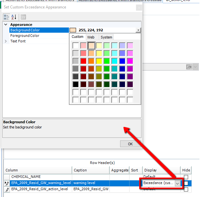Click the Categorized view icon
The width and height of the screenshot is (203, 197).
(x=6, y=17)
